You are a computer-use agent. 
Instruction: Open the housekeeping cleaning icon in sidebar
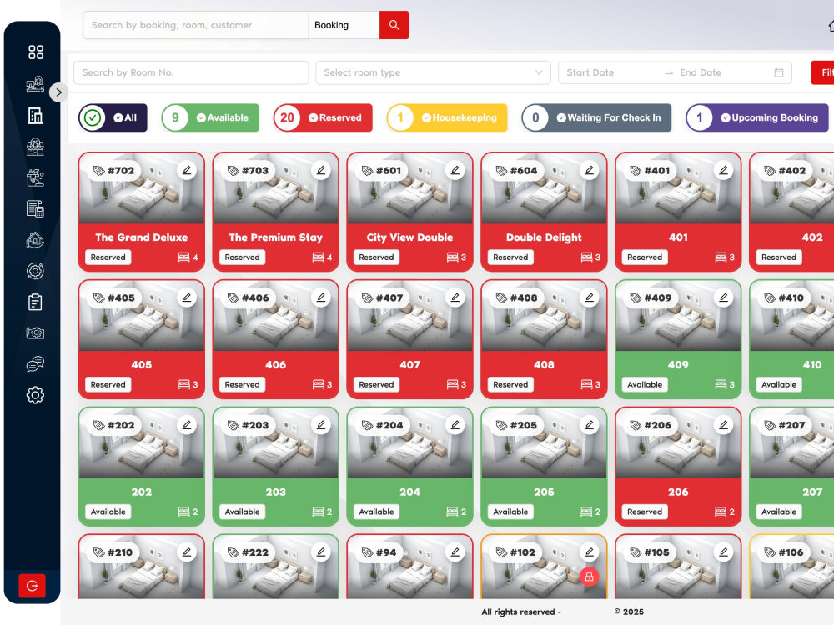coord(36,177)
